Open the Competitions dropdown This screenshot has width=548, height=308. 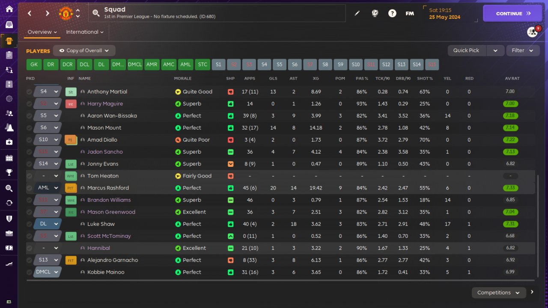click(499, 293)
